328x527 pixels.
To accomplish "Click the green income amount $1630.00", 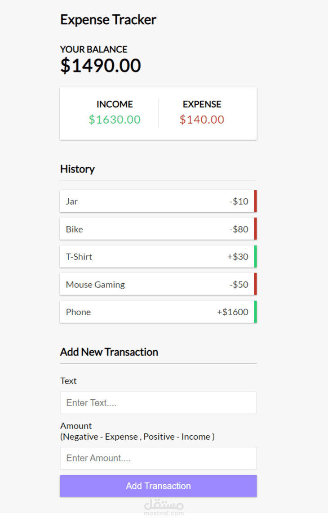I will tap(115, 120).
